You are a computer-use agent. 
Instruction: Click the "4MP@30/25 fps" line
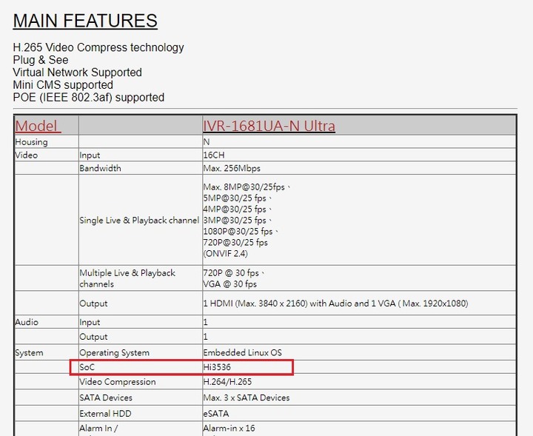point(235,209)
